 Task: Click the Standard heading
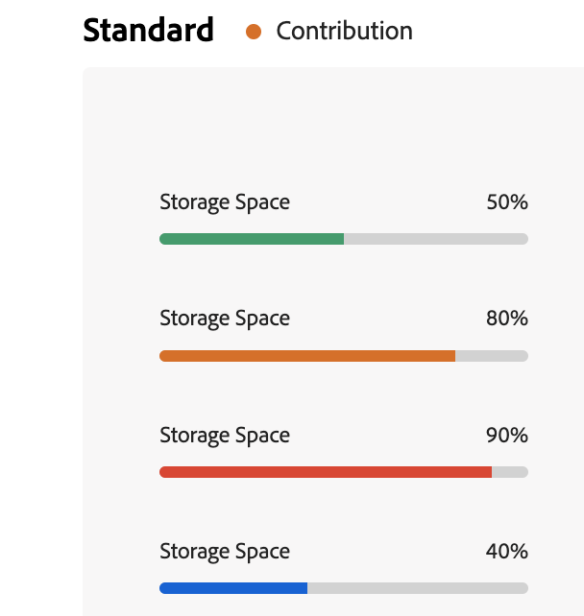(x=148, y=30)
